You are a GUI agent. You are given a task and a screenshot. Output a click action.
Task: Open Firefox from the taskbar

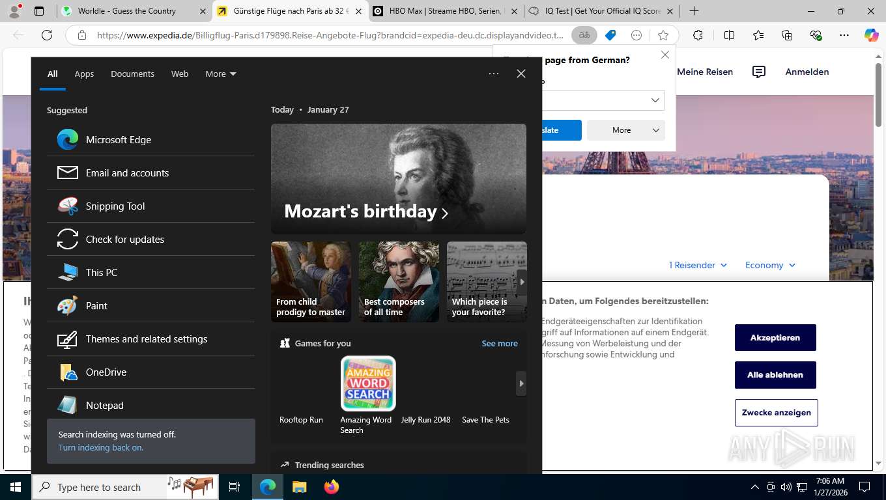pos(331,487)
